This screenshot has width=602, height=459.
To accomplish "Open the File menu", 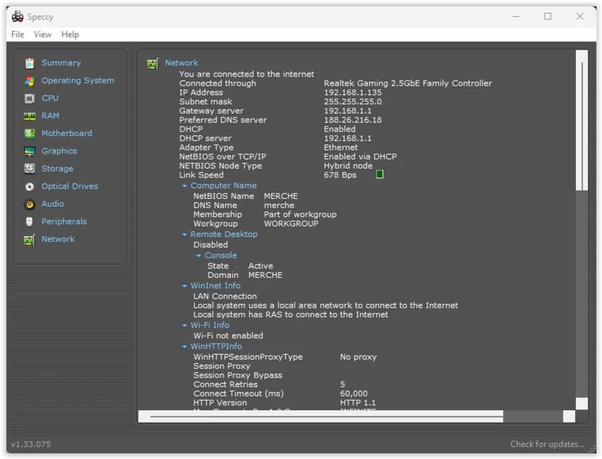I will (x=17, y=34).
